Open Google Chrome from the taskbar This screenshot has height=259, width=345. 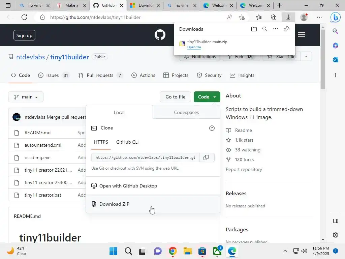click(x=173, y=251)
